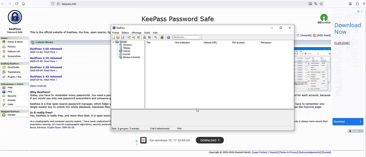Click the KeePass padlock logo on the website

click(x=15, y=17)
